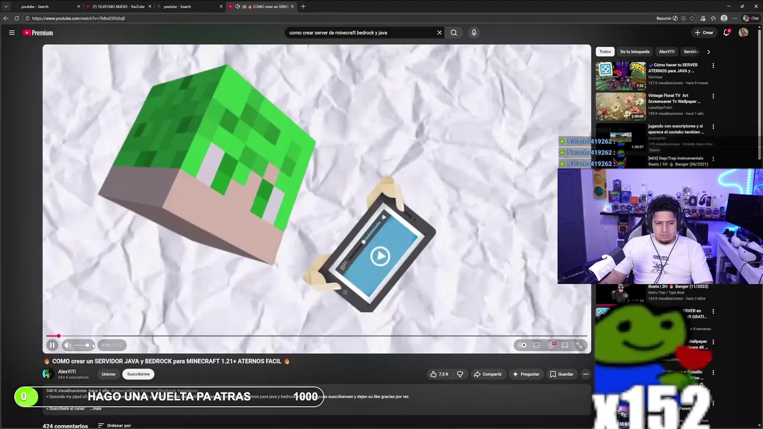Open the SERVER ATERNOS recommended video thumbnail
Viewport: 763px width, 429px height.
[621, 76]
